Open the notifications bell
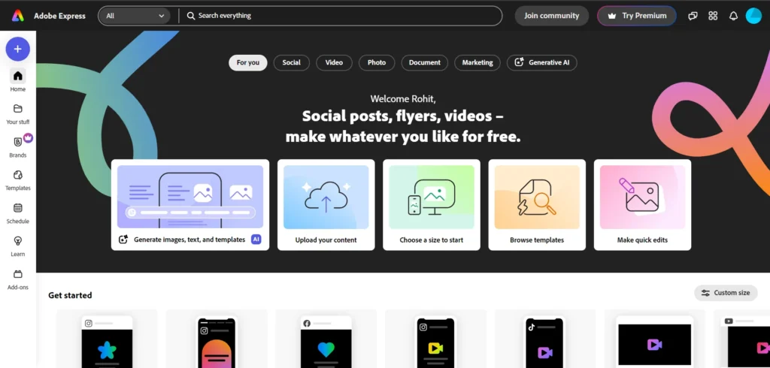 tap(733, 16)
